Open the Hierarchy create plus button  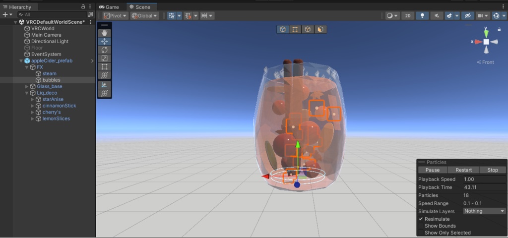[7, 14]
